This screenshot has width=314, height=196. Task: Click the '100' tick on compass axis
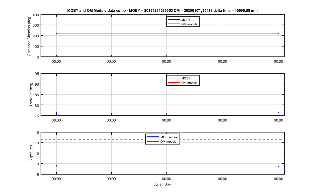pos(36,46)
